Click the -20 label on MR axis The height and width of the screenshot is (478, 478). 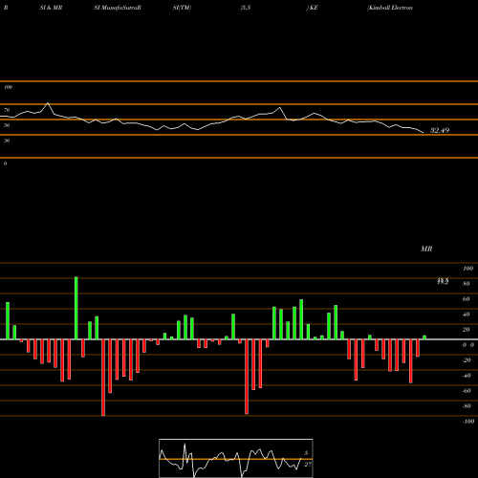(x=467, y=360)
